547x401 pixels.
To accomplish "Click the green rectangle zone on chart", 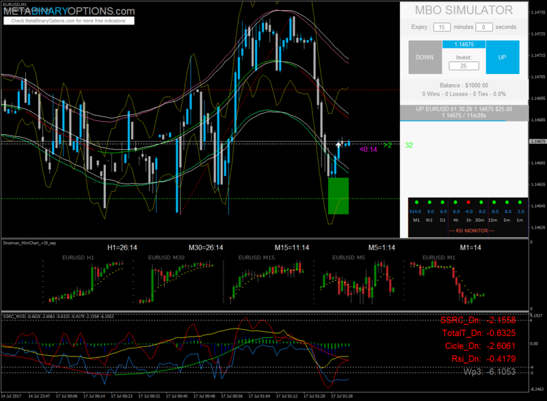I will coord(338,196).
